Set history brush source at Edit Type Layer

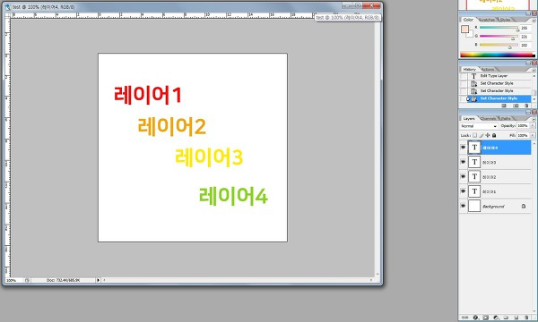tap(464, 76)
